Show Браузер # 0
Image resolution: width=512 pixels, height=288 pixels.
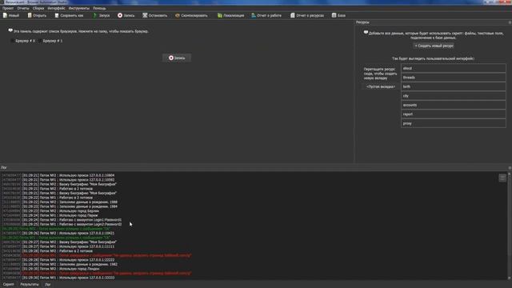click(23, 41)
